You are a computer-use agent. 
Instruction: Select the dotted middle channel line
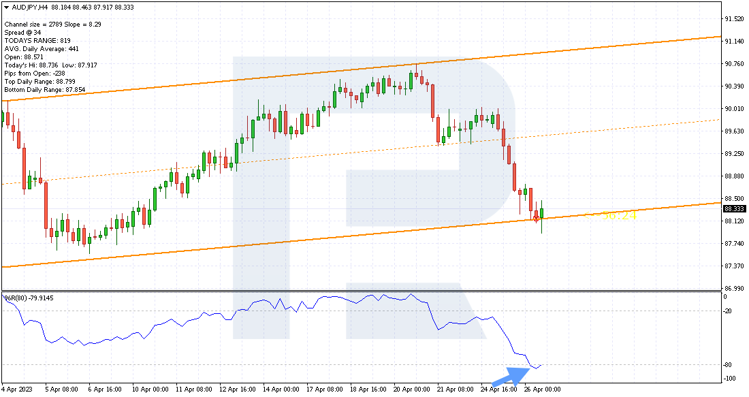[x=363, y=151]
